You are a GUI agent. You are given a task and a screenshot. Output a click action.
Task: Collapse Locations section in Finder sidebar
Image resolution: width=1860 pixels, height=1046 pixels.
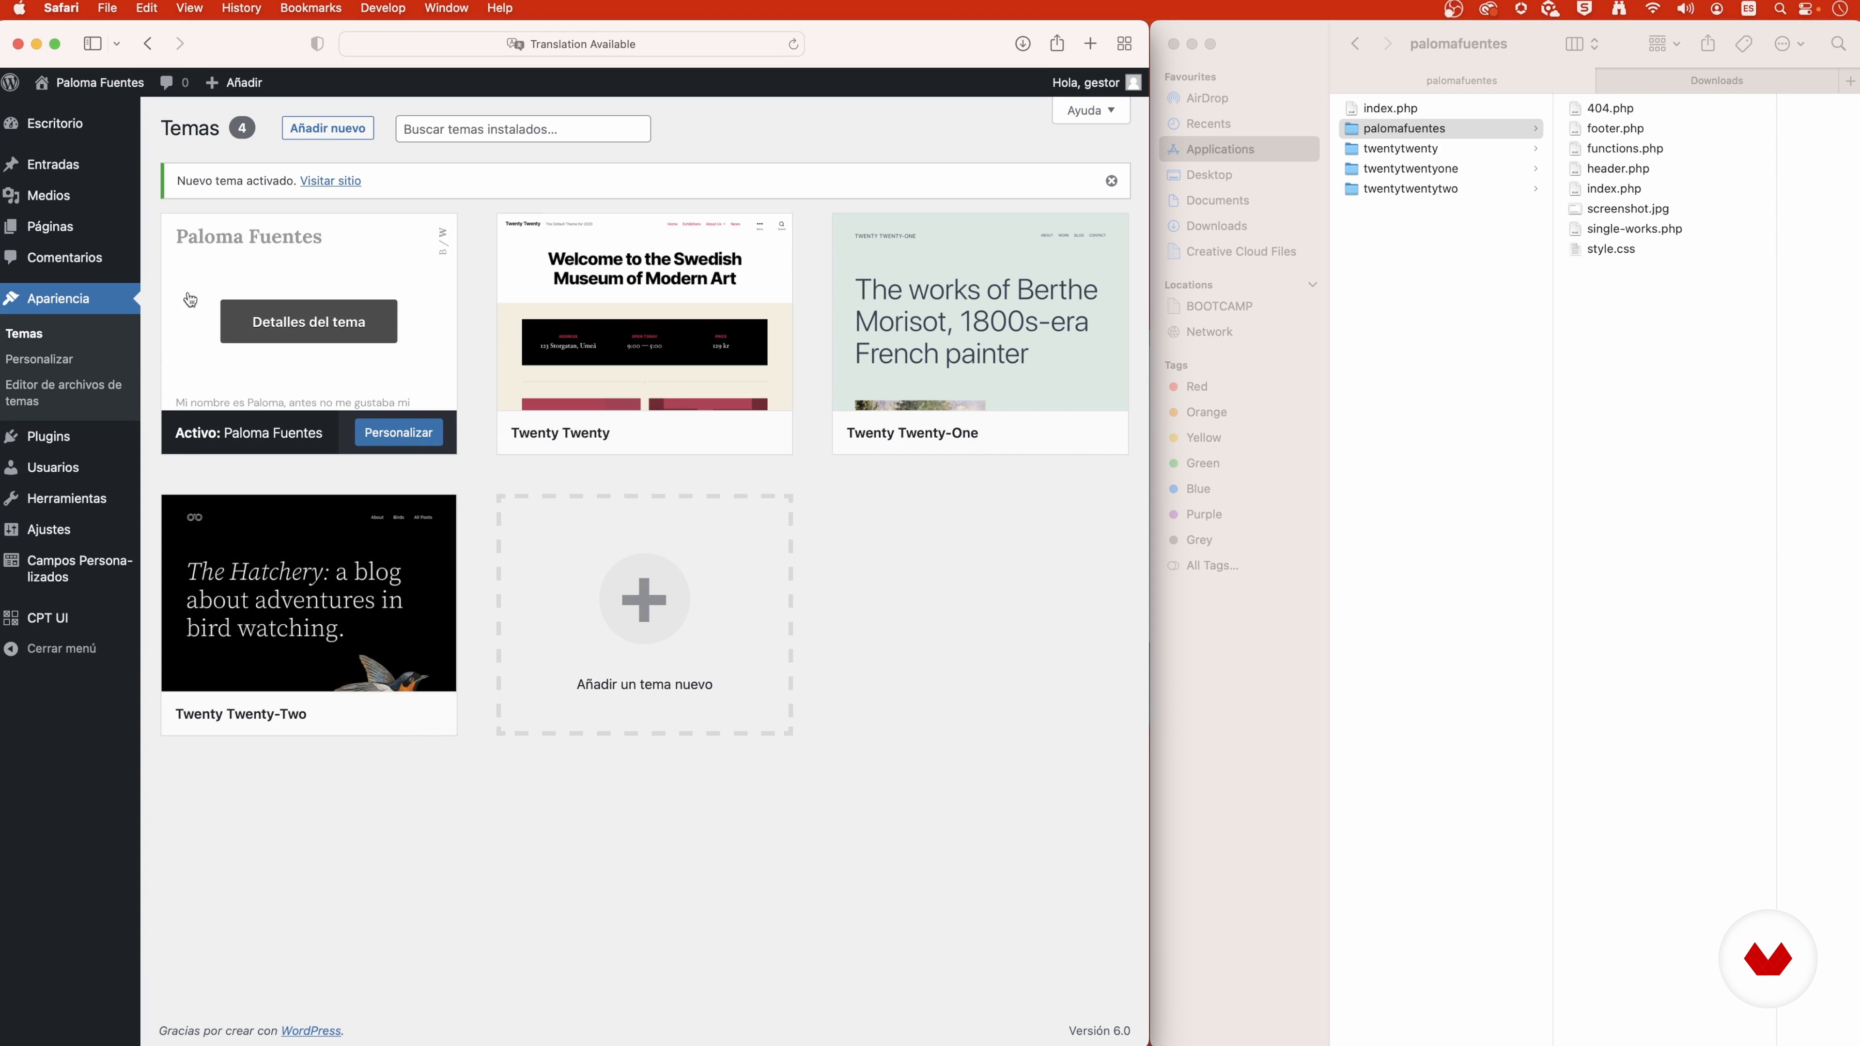point(1313,284)
